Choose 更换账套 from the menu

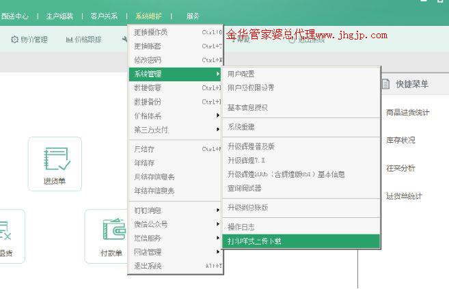[176, 46]
